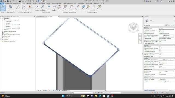Enable Обрезать аннотации checkbox

coord(160,50)
